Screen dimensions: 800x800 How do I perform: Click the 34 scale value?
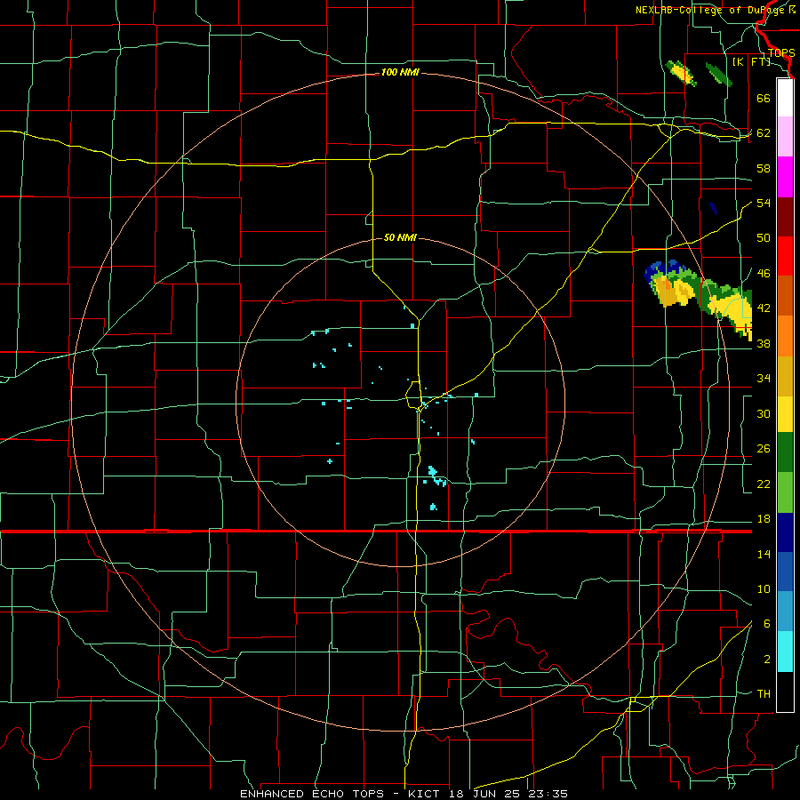[764, 379]
